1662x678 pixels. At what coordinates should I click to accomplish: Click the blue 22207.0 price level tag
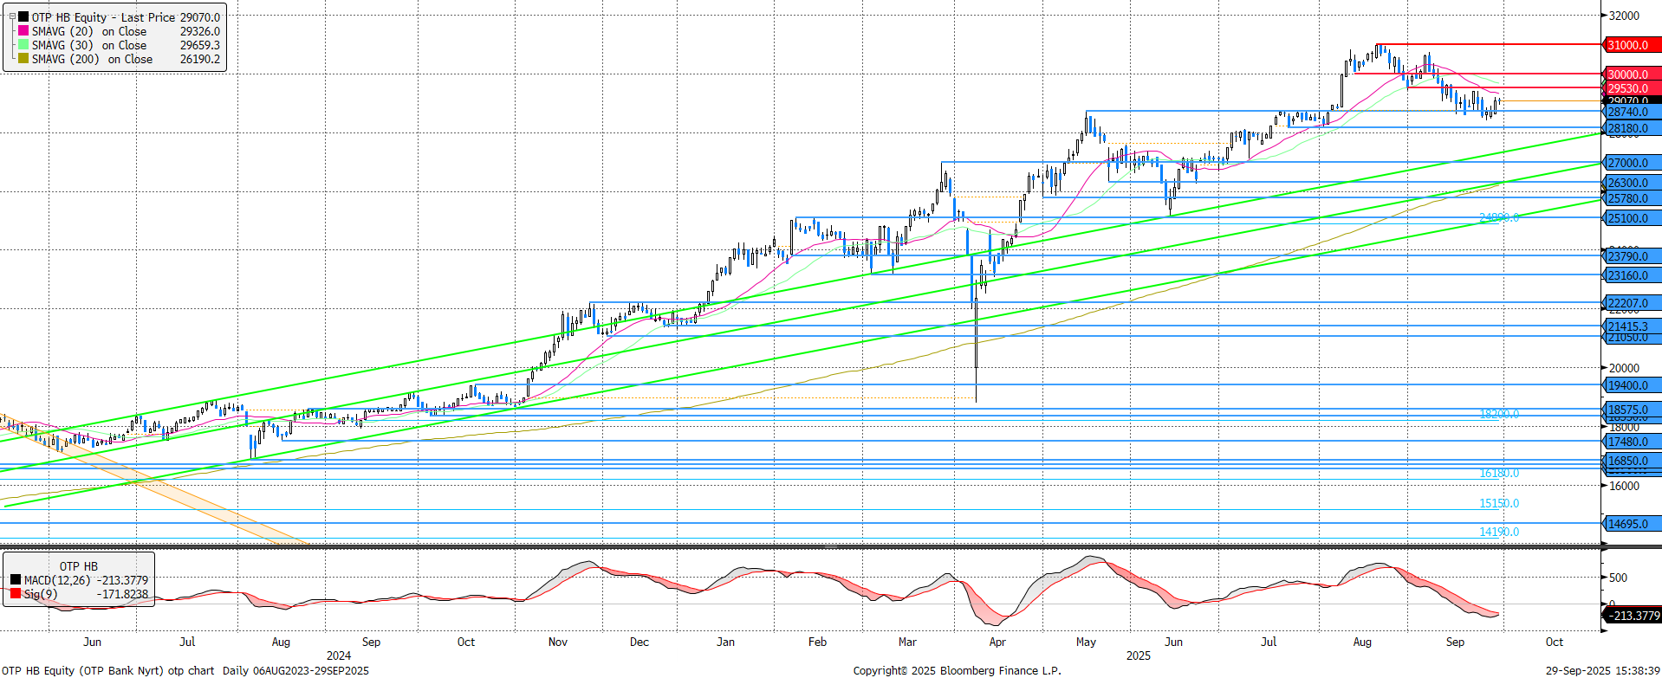point(1630,303)
